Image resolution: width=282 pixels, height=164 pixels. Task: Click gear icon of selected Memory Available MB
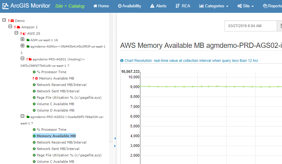pos(34,136)
